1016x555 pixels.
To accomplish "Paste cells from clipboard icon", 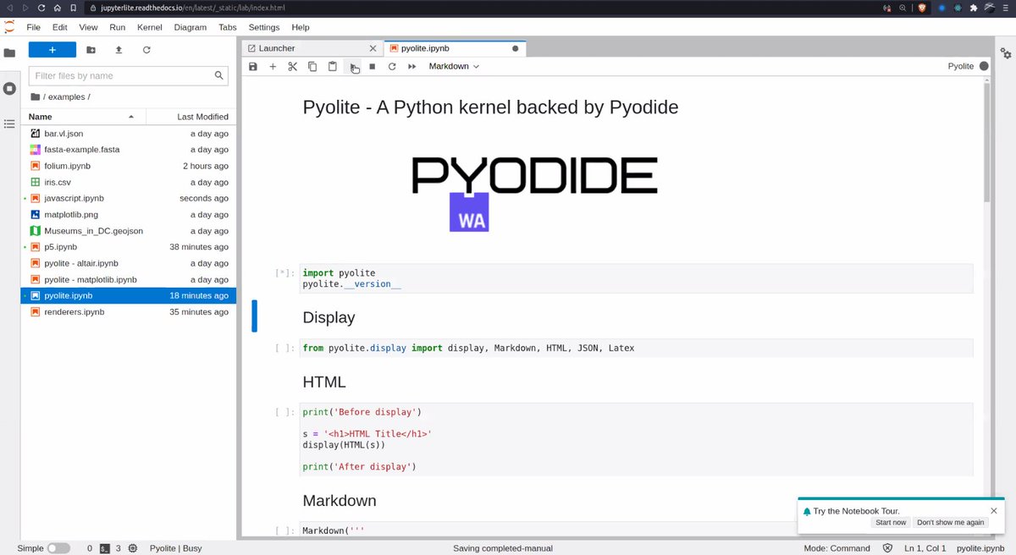I will tap(332, 66).
